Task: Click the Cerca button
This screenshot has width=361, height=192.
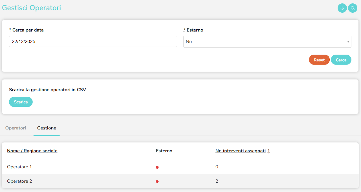Action: (341, 60)
